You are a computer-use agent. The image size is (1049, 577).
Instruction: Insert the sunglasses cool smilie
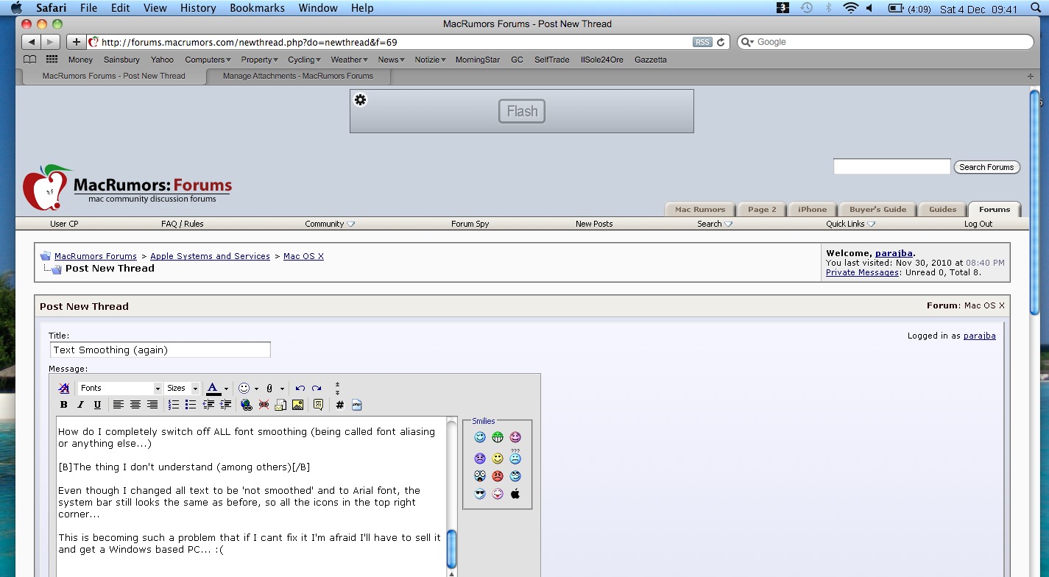(x=480, y=494)
